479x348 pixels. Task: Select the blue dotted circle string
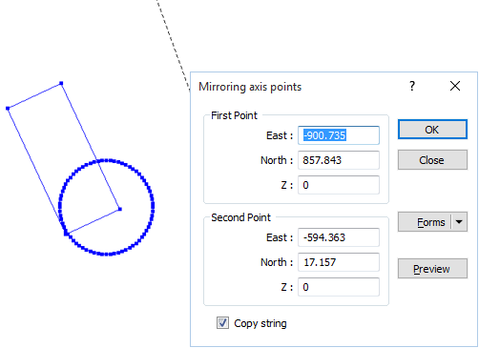153,207
